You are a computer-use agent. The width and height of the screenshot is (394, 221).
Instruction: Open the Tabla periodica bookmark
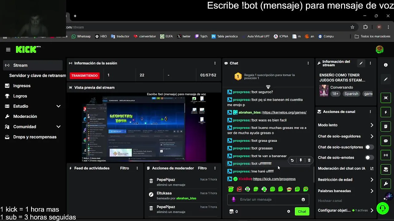pos(225,36)
